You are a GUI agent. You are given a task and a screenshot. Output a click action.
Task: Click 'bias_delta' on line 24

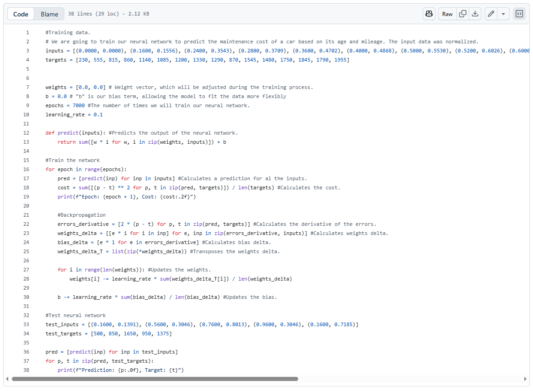72,242
